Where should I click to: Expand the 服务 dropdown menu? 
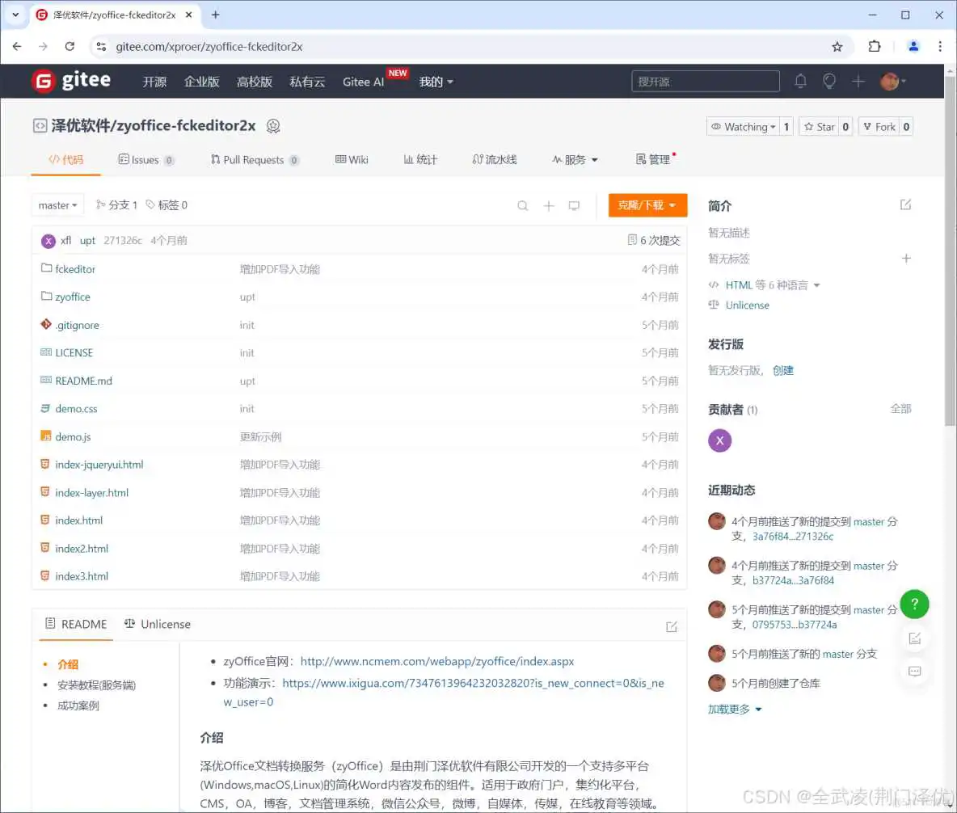pos(575,159)
